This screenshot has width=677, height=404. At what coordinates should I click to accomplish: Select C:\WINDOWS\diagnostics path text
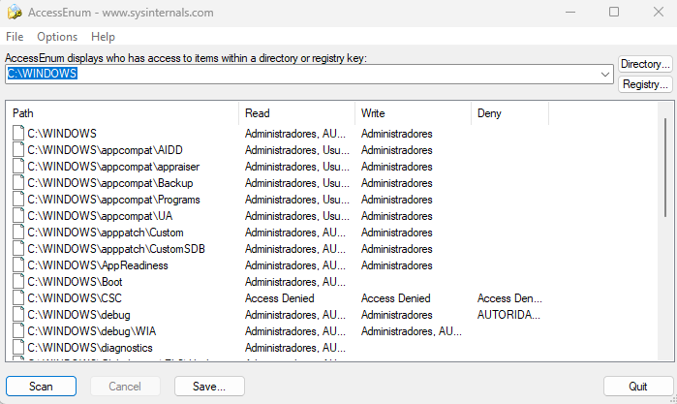tap(90, 348)
